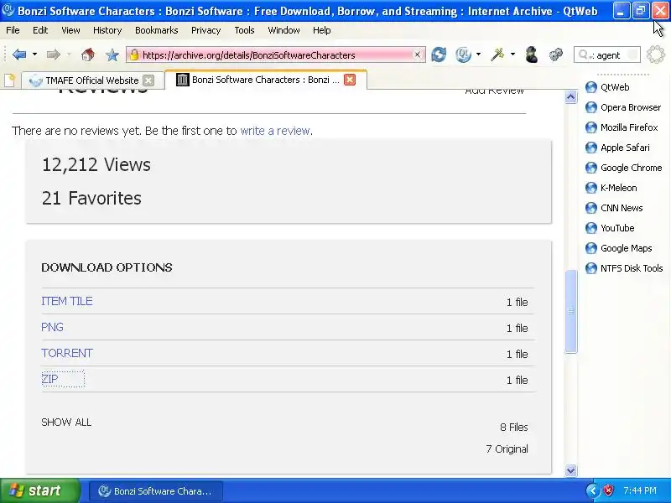Click the SHOW ALL files link

pos(66,423)
